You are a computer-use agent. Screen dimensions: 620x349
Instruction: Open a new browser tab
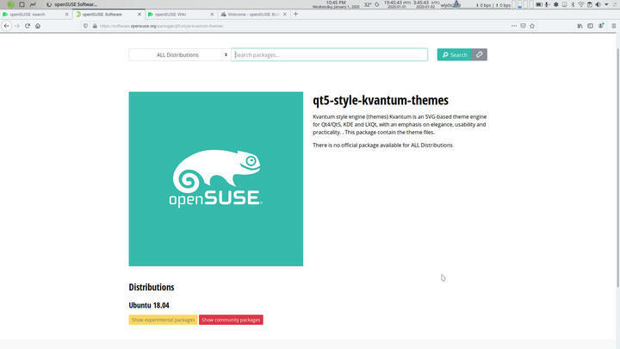coord(295,14)
